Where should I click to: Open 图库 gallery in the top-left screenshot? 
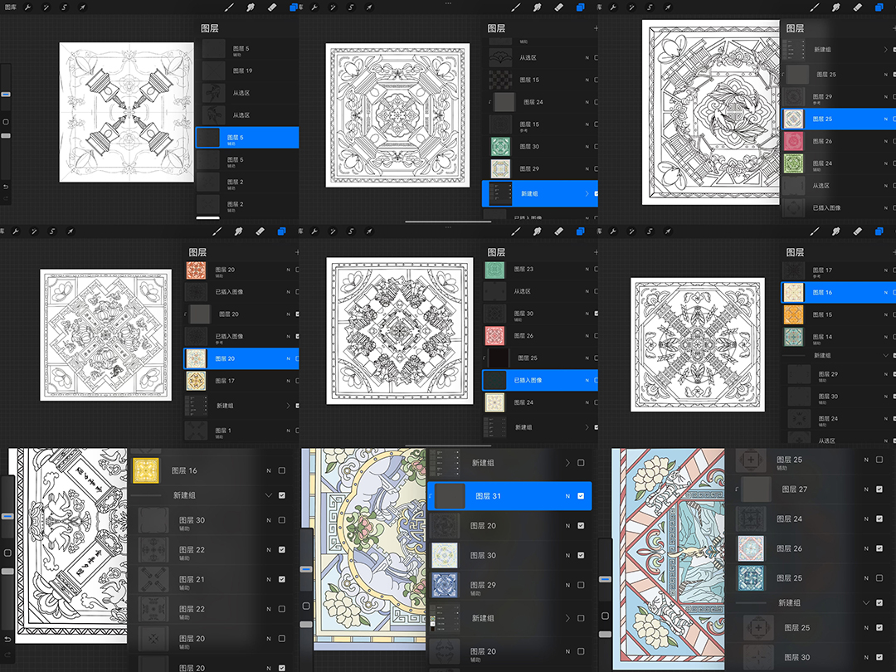9,7
